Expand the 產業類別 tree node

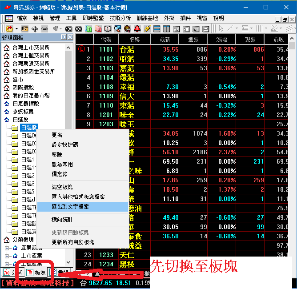click(7, 248)
